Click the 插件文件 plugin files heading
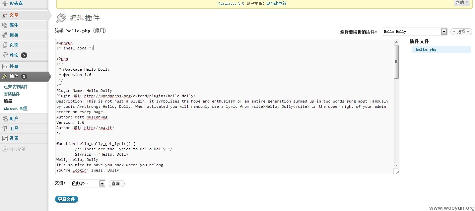The height and width of the screenshot is (211, 475). pos(419,41)
